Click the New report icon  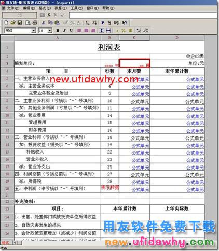(x=6, y=23)
